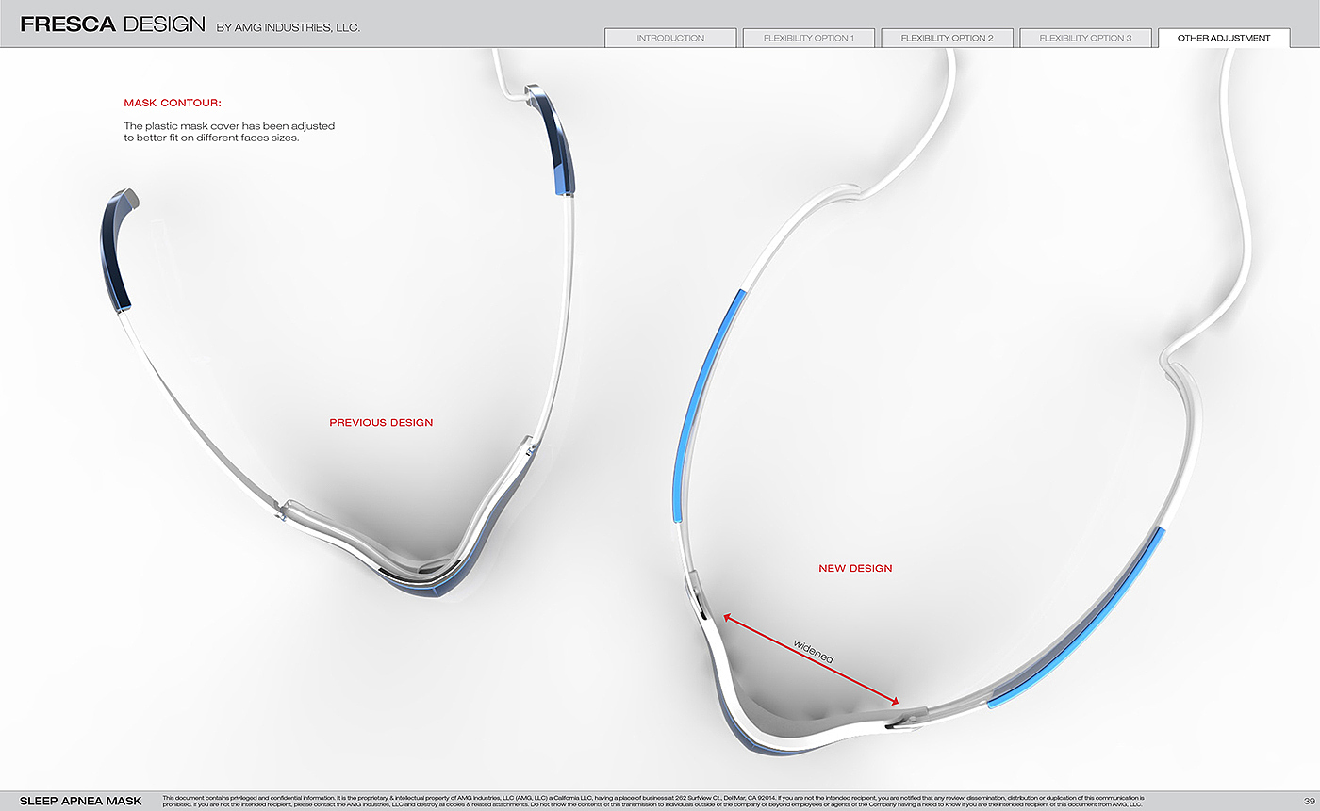This screenshot has width=1320, height=811.
Task: Select the confidentiality notice in the footer
Action: coord(653,802)
